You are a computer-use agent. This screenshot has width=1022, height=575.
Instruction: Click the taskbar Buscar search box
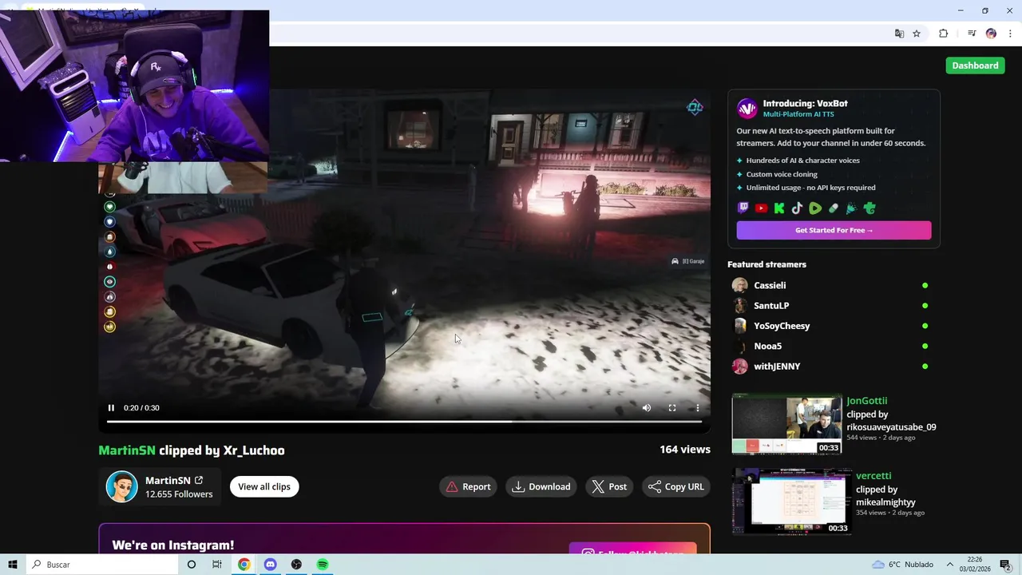[x=101, y=565]
